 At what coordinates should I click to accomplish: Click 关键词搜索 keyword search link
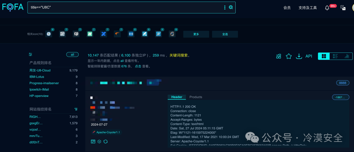[x=178, y=55]
